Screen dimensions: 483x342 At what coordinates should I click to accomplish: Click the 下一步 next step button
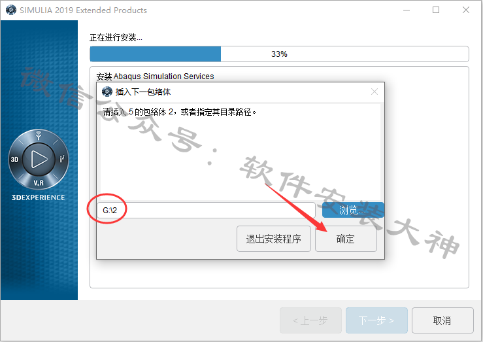(376, 320)
